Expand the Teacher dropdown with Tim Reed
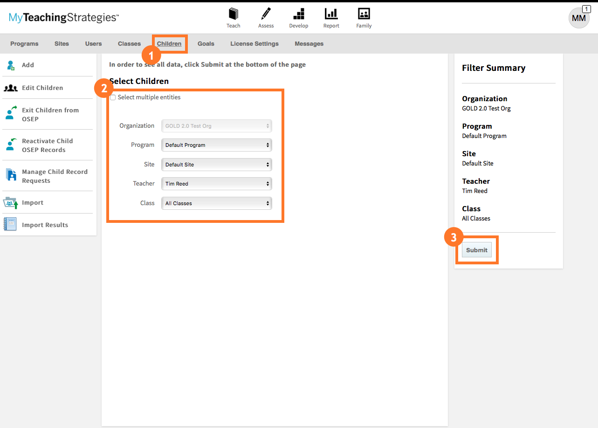Viewport: 598px width, 428px height. pyautogui.click(x=216, y=184)
